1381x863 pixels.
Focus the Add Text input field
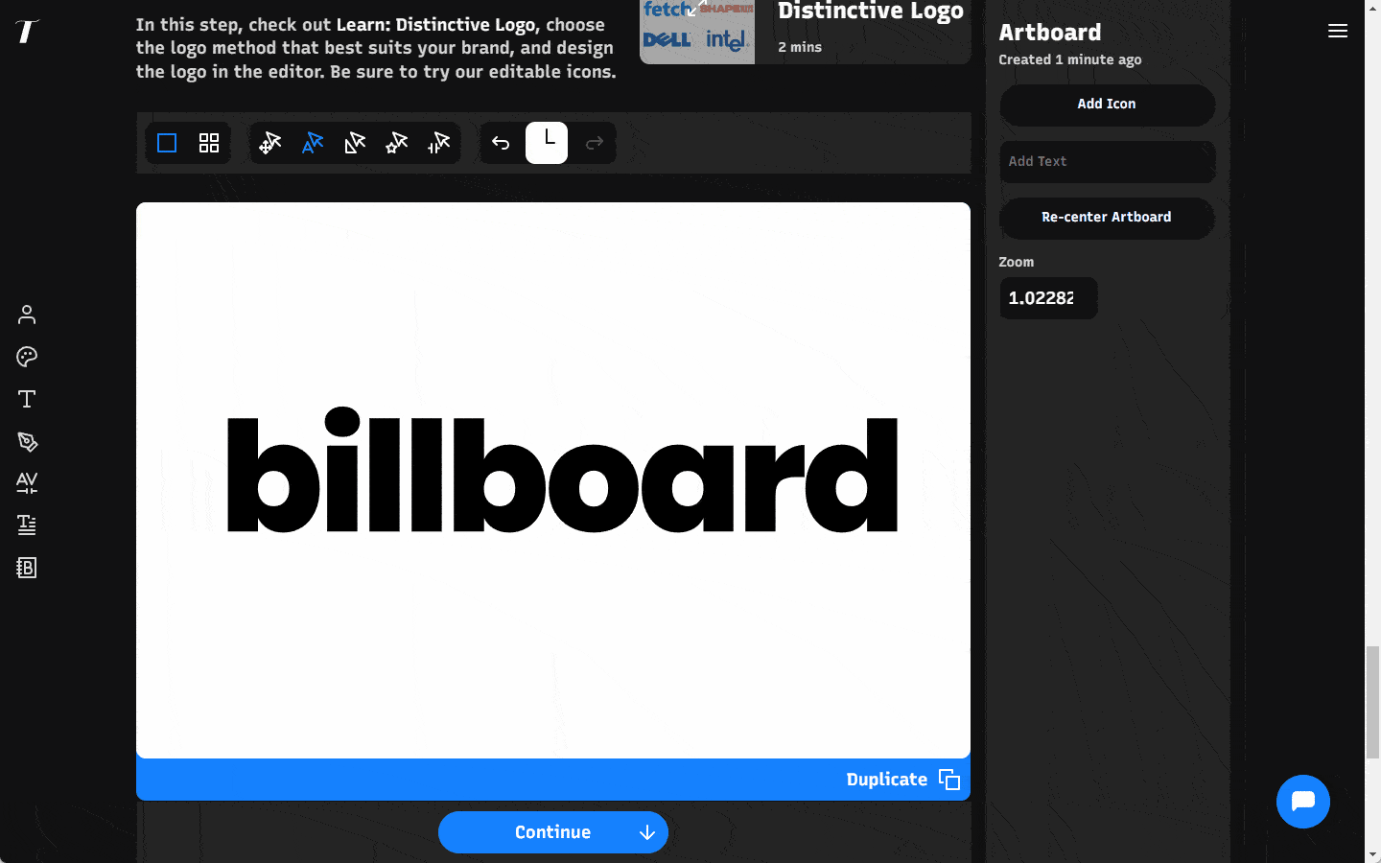click(x=1107, y=161)
